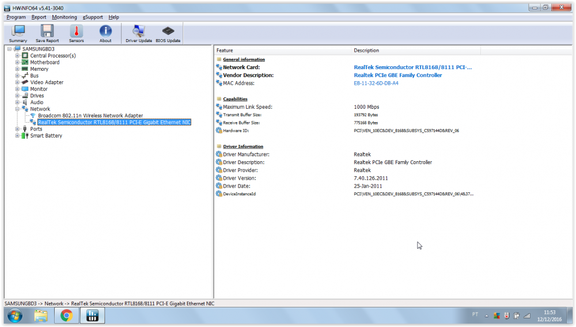Open Google Chrome from the taskbar
The image size is (576, 327).
(66, 315)
